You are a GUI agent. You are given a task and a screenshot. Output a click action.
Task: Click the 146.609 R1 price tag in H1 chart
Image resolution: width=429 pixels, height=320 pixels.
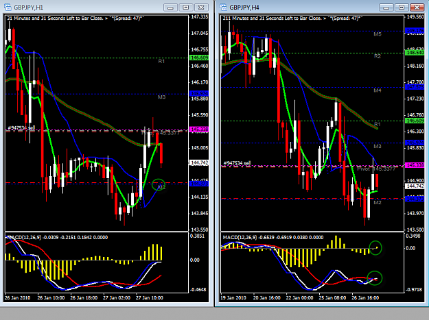(x=199, y=58)
